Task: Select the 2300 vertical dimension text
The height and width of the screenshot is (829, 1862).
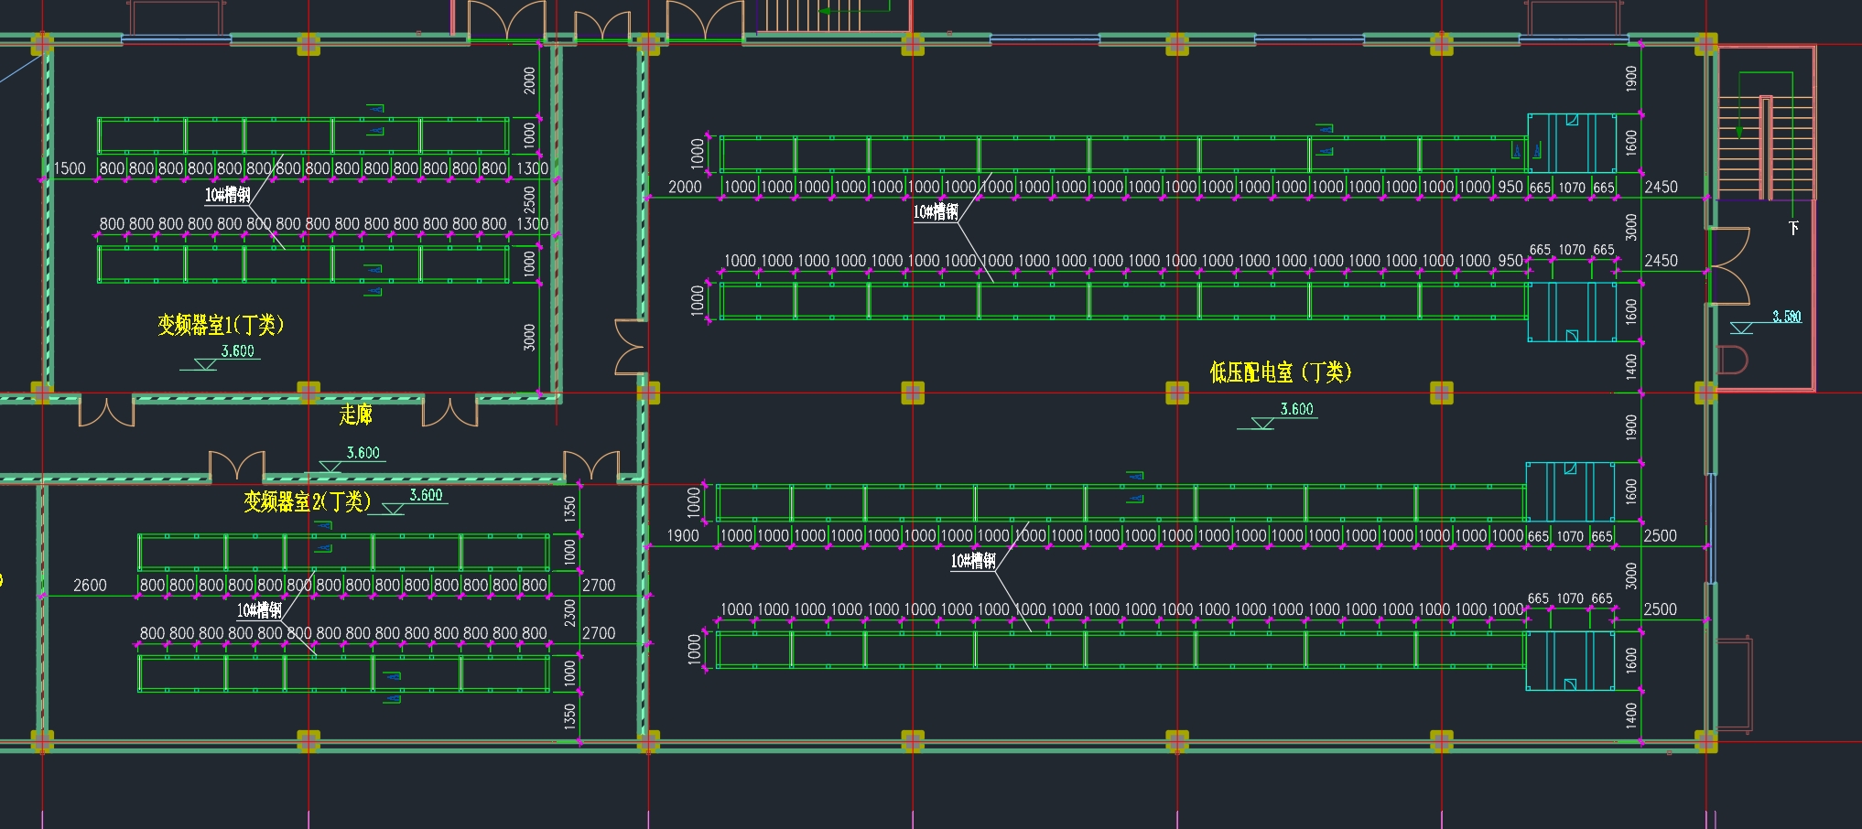Action: [570, 613]
